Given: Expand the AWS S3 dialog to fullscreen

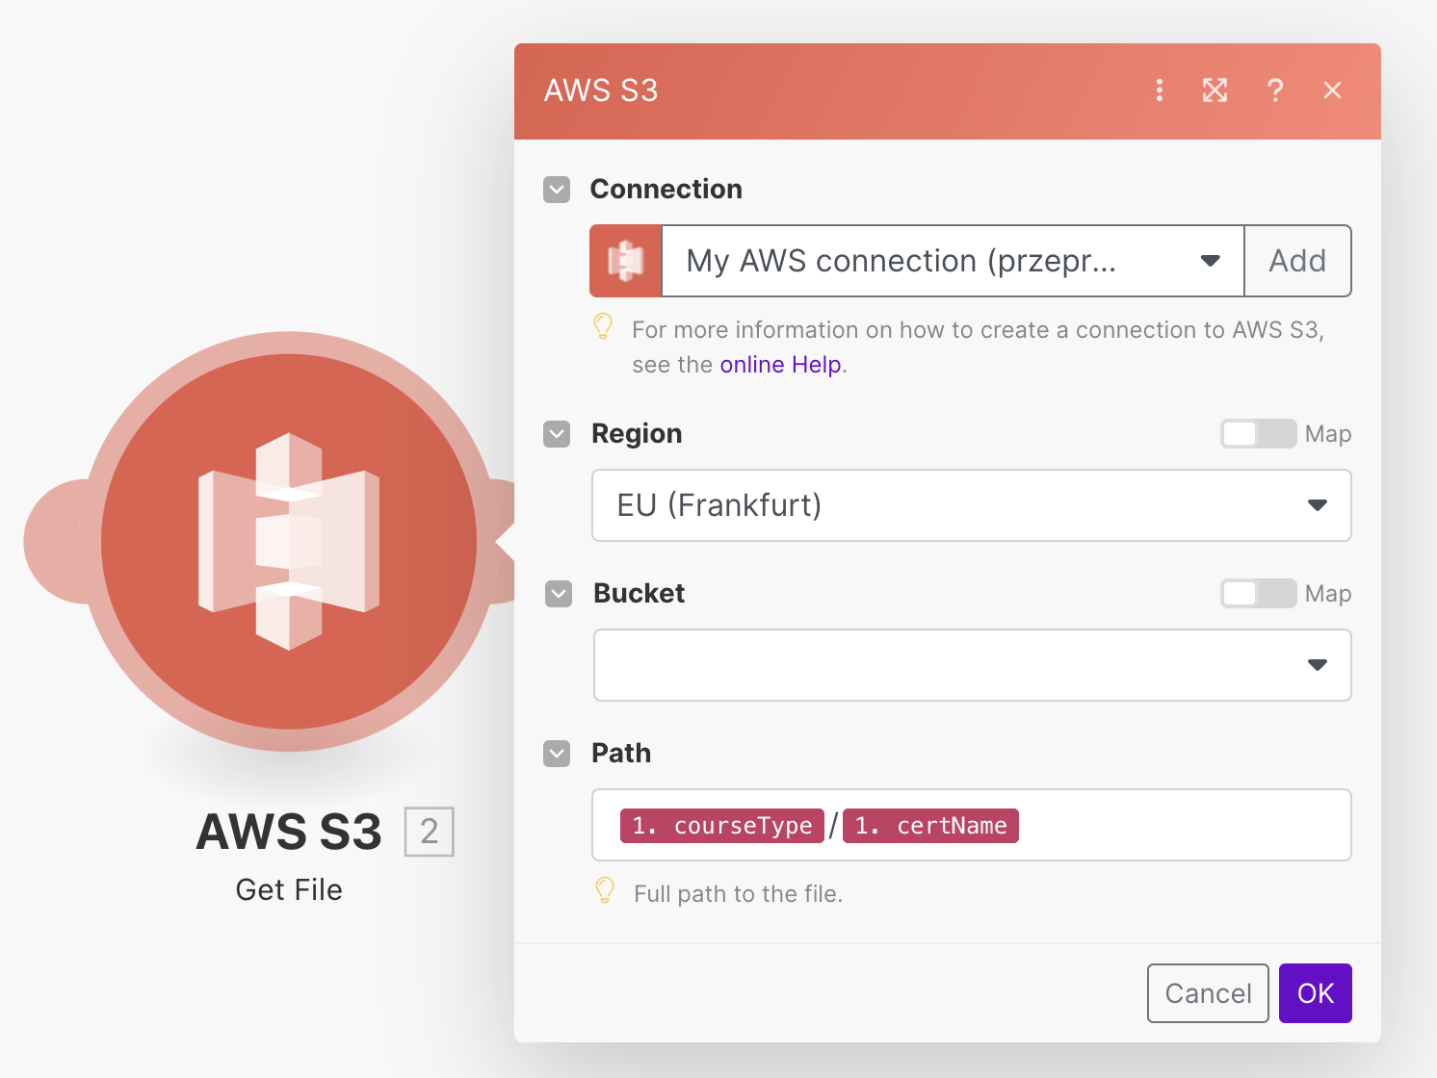Looking at the screenshot, I should (1215, 90).
